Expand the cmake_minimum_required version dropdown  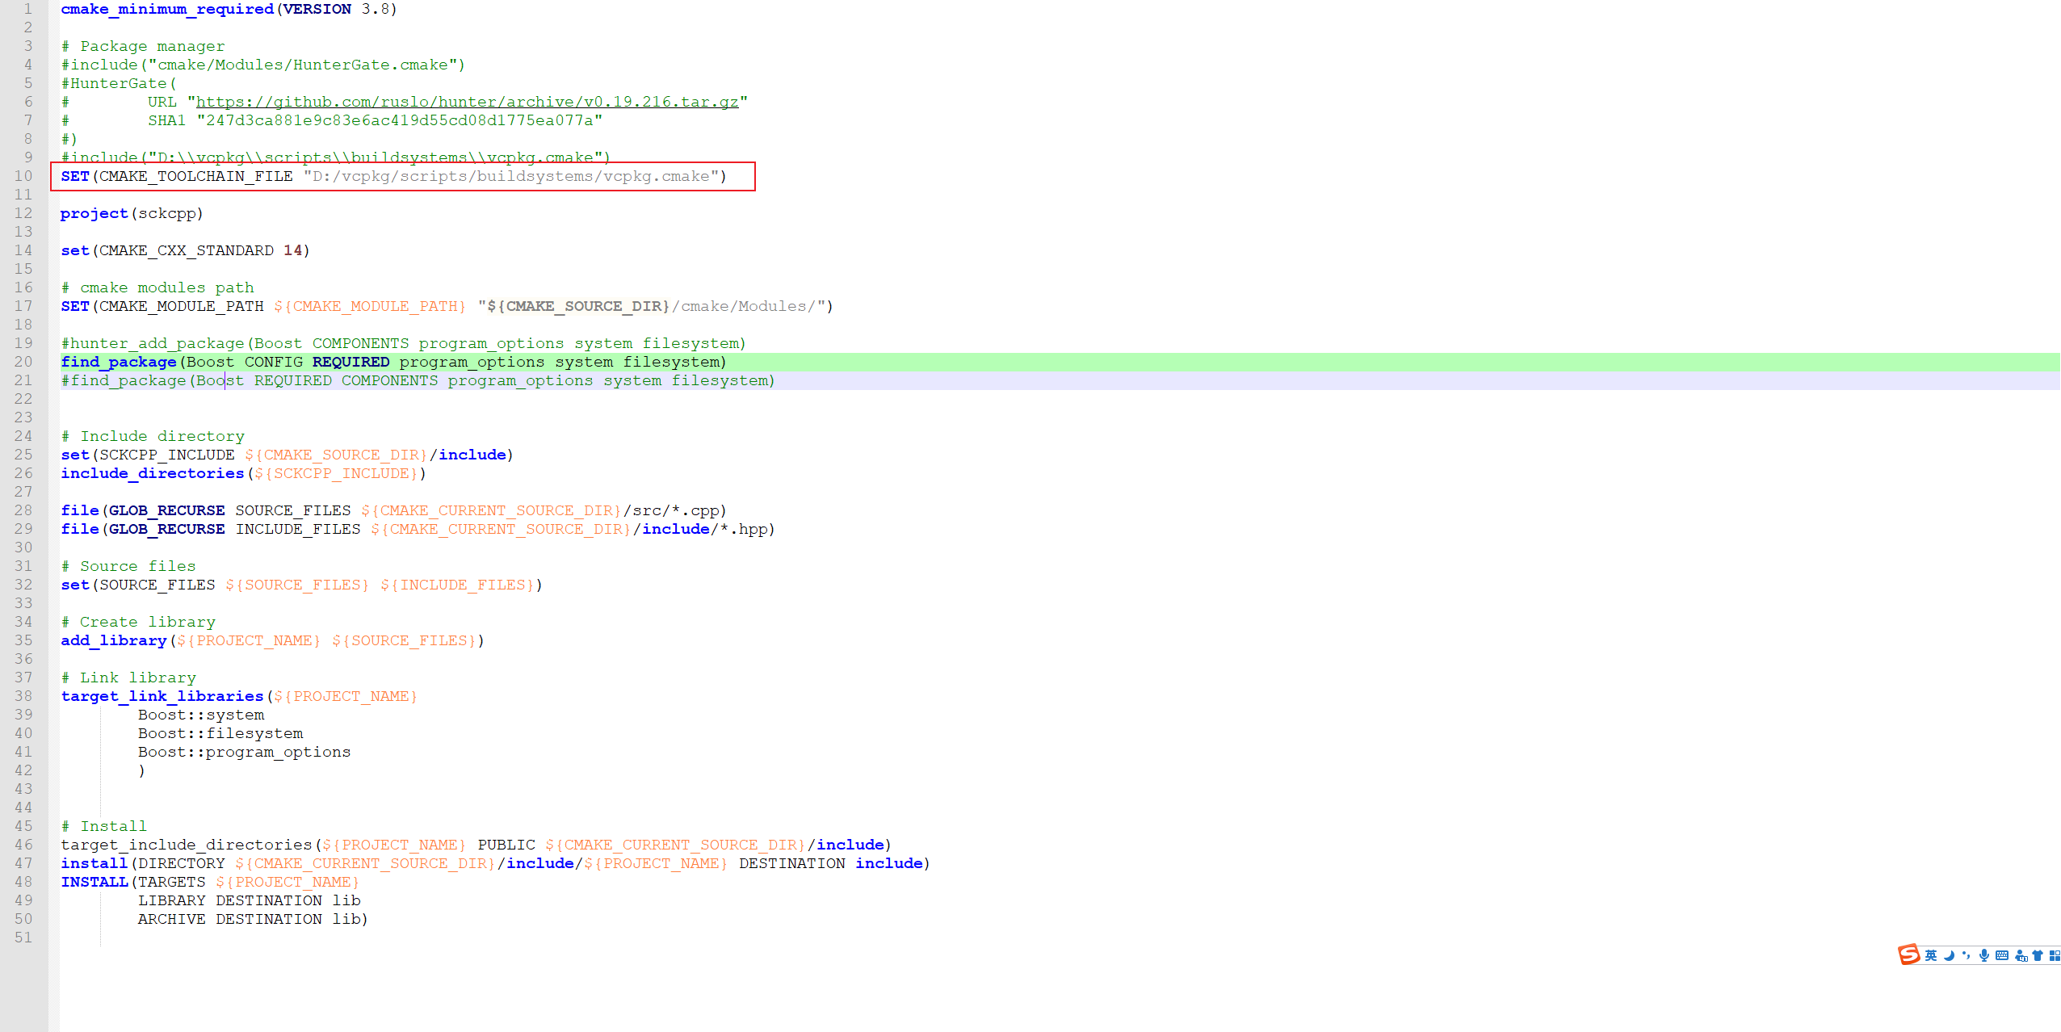(382, 9)
